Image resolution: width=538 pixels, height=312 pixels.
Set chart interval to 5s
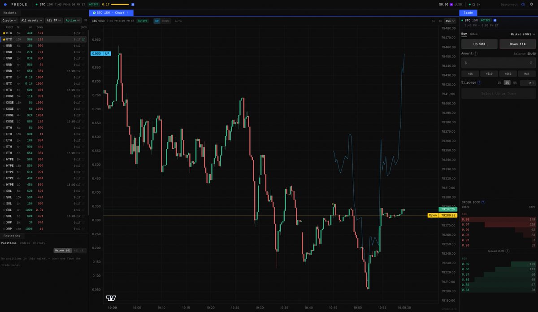(433, 21)
